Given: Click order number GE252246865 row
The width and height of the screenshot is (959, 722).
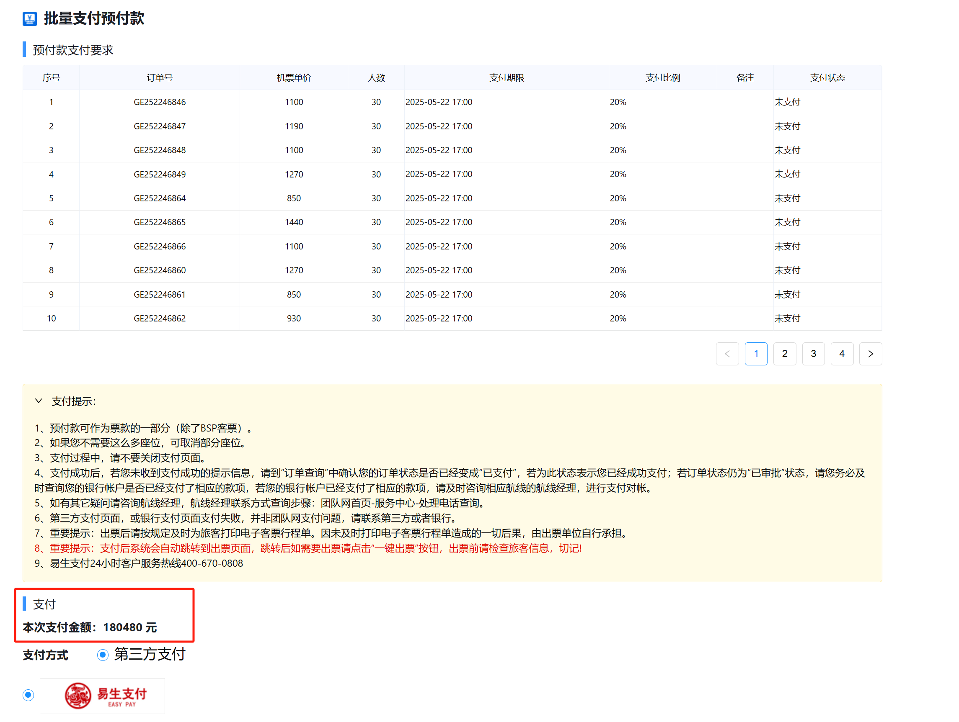Looking at the screenshot, I should click(x=160, y=222).
